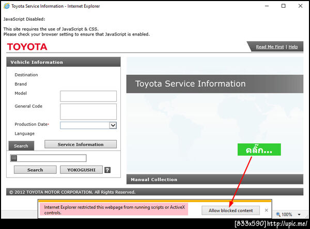Image resolution: width=310 pixels, height=229 pixels.
Task: Open the Read Me First link
Action: 270,47
